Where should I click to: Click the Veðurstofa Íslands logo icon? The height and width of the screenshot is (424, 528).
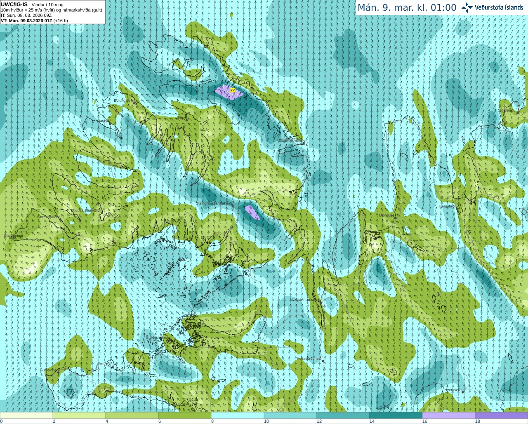pos(467,7)
